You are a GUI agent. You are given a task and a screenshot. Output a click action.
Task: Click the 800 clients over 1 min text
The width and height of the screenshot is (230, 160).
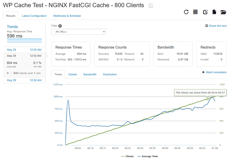pyautogui.click(x=27, y=73)
